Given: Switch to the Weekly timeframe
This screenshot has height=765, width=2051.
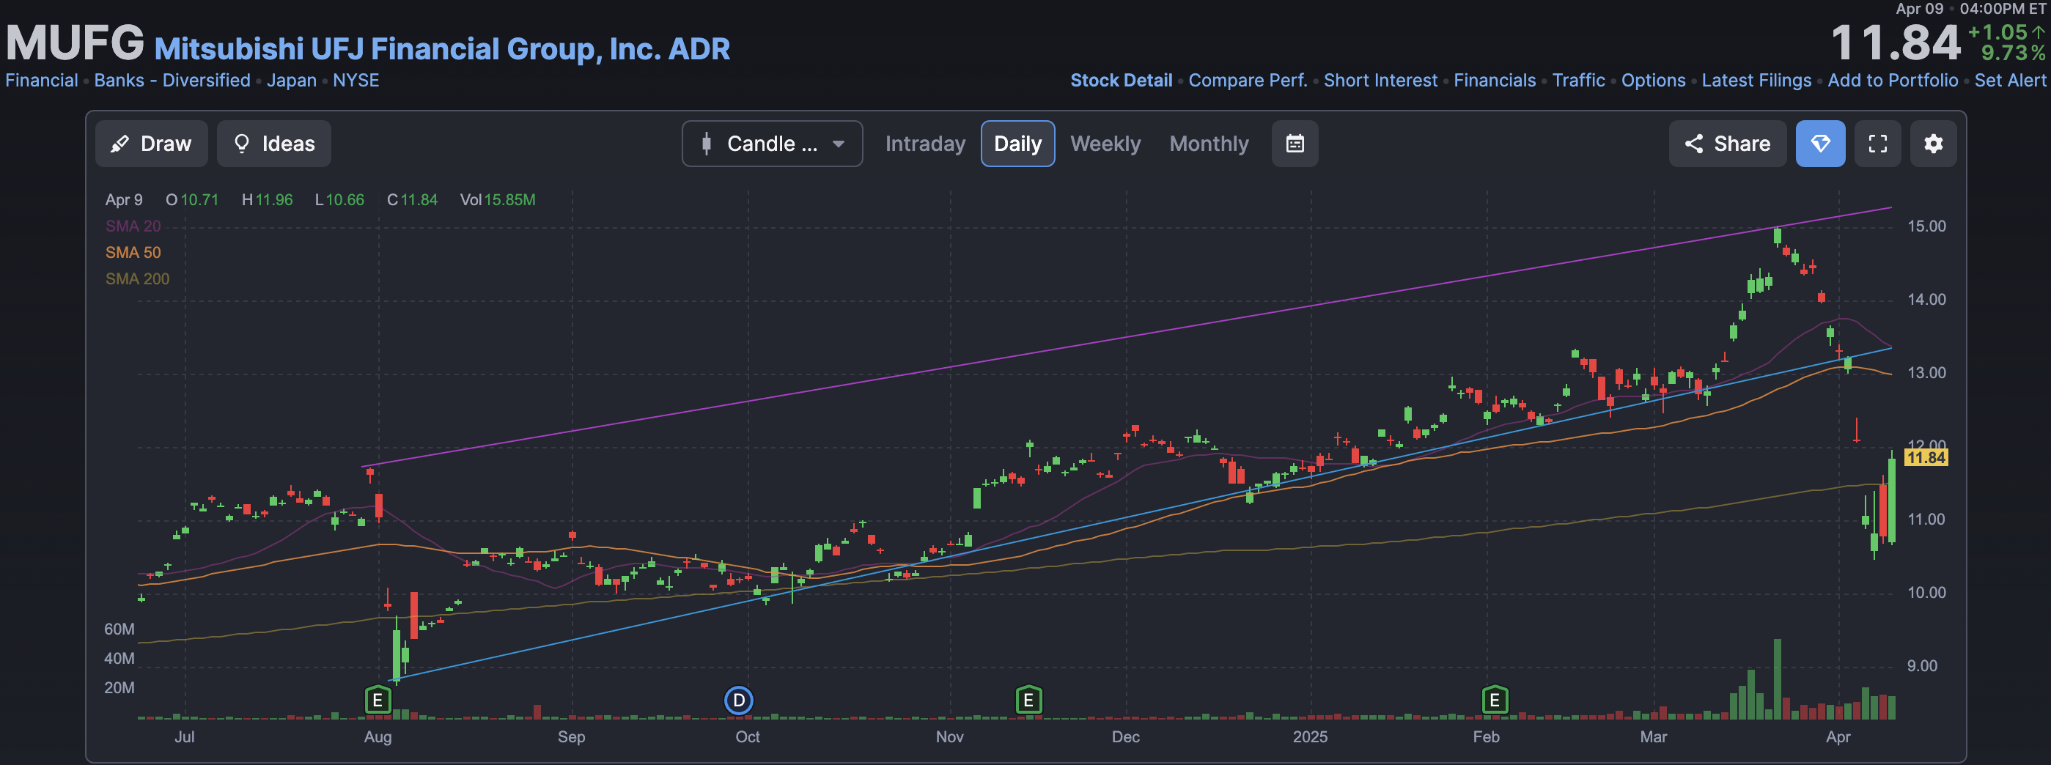Looking at the screenshot, I should click(x=1105, y=144).
